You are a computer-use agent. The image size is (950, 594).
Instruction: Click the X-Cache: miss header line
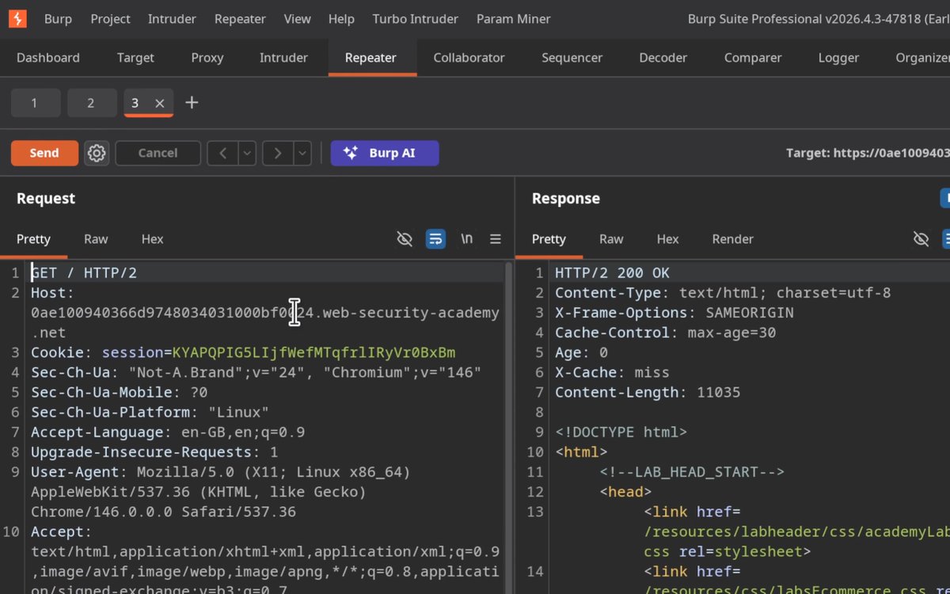[612, 372]
